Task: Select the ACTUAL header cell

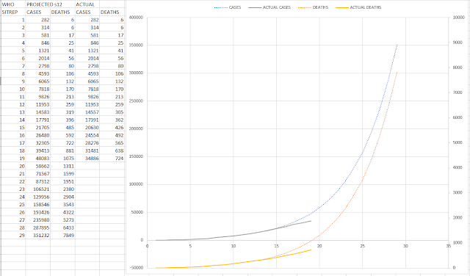Action: click(87, 4)
